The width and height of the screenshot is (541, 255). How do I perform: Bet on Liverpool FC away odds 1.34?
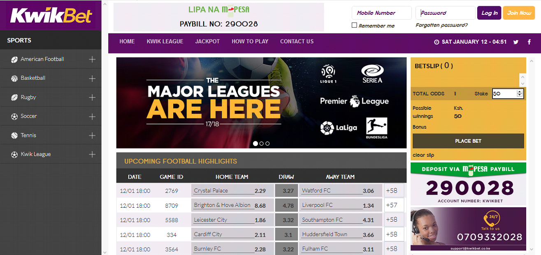pyautogui.click(x=341, y=205)
